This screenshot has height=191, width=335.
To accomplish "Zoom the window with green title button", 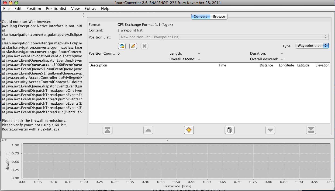I will 16,2.
